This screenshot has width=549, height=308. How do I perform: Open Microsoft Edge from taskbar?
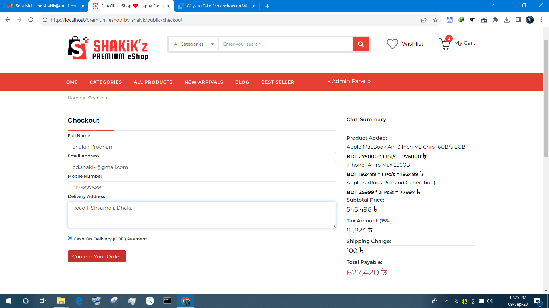coord(79,301)
